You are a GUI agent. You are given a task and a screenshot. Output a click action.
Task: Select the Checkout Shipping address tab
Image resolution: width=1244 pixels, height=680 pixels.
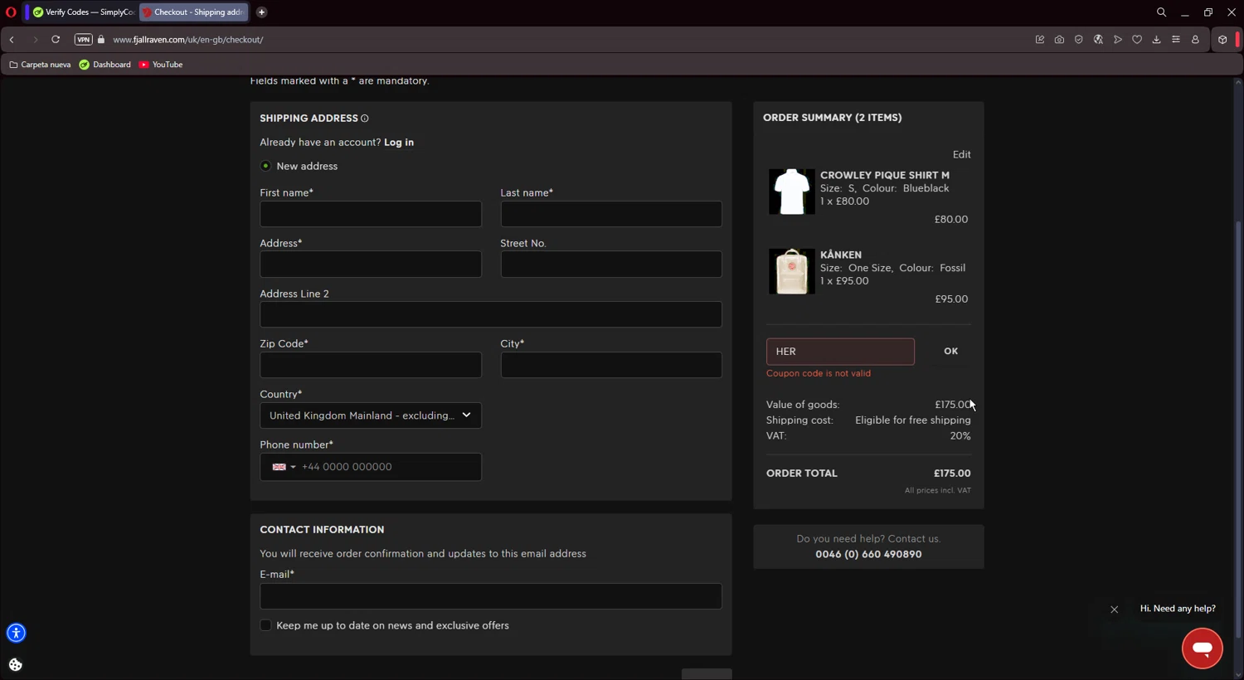(193, 12)
